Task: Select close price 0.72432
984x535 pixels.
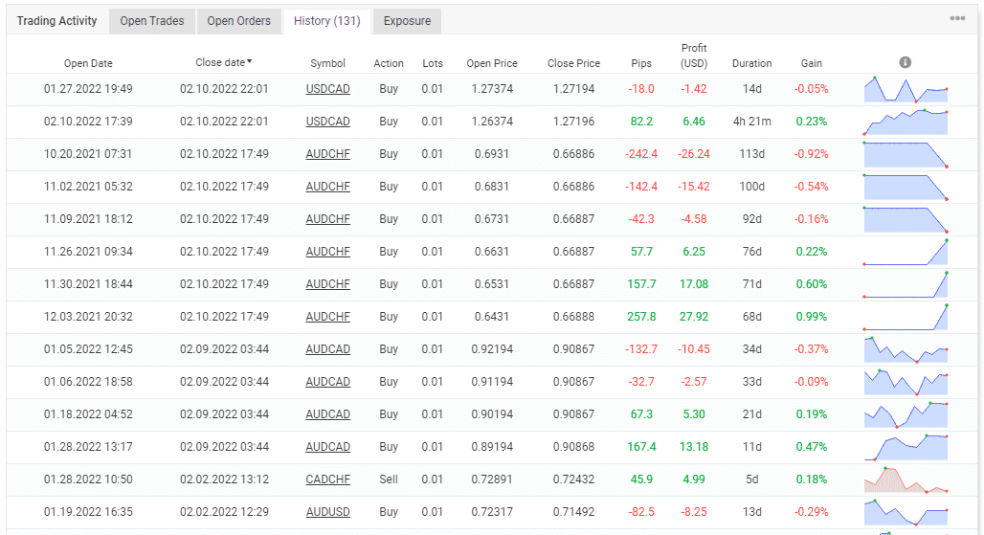Action: click(573, 479)
